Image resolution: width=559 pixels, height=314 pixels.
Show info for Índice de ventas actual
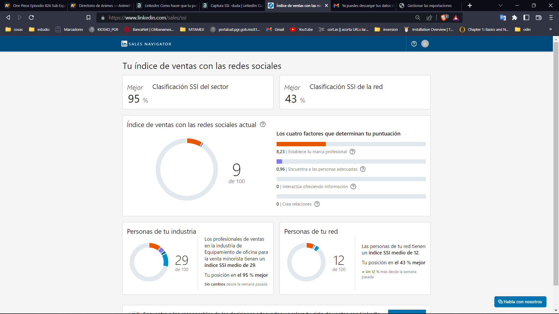263,124
